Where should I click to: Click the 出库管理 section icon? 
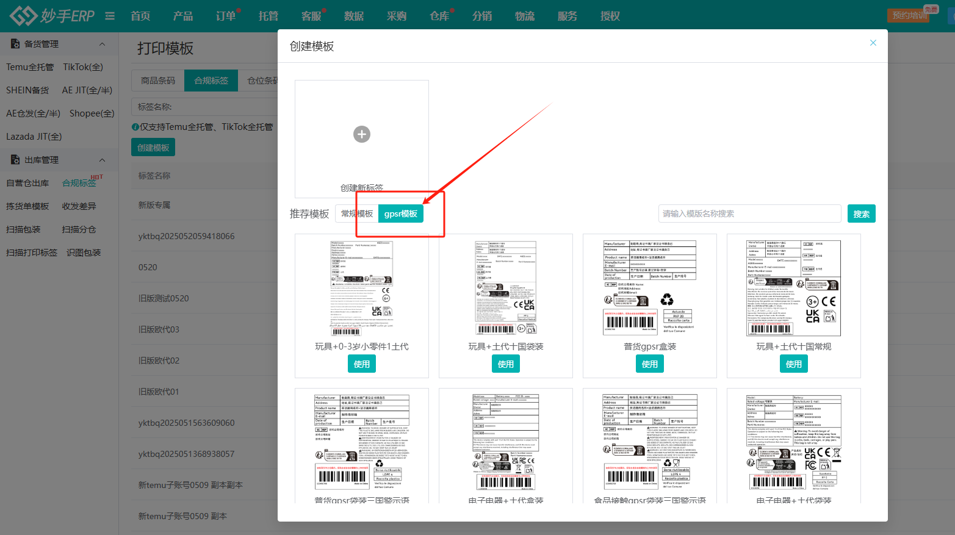click(15, 160)
